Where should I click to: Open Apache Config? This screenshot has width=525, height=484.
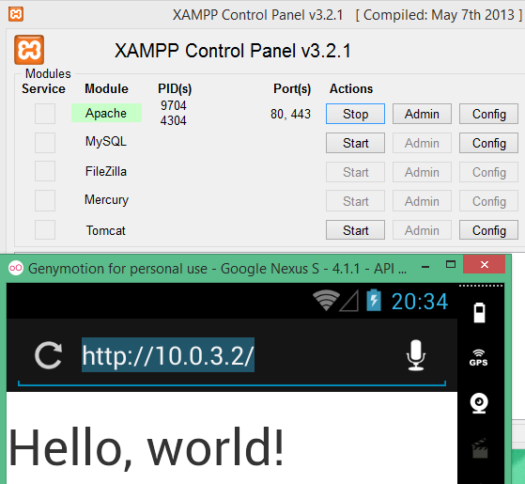[488, 114]
